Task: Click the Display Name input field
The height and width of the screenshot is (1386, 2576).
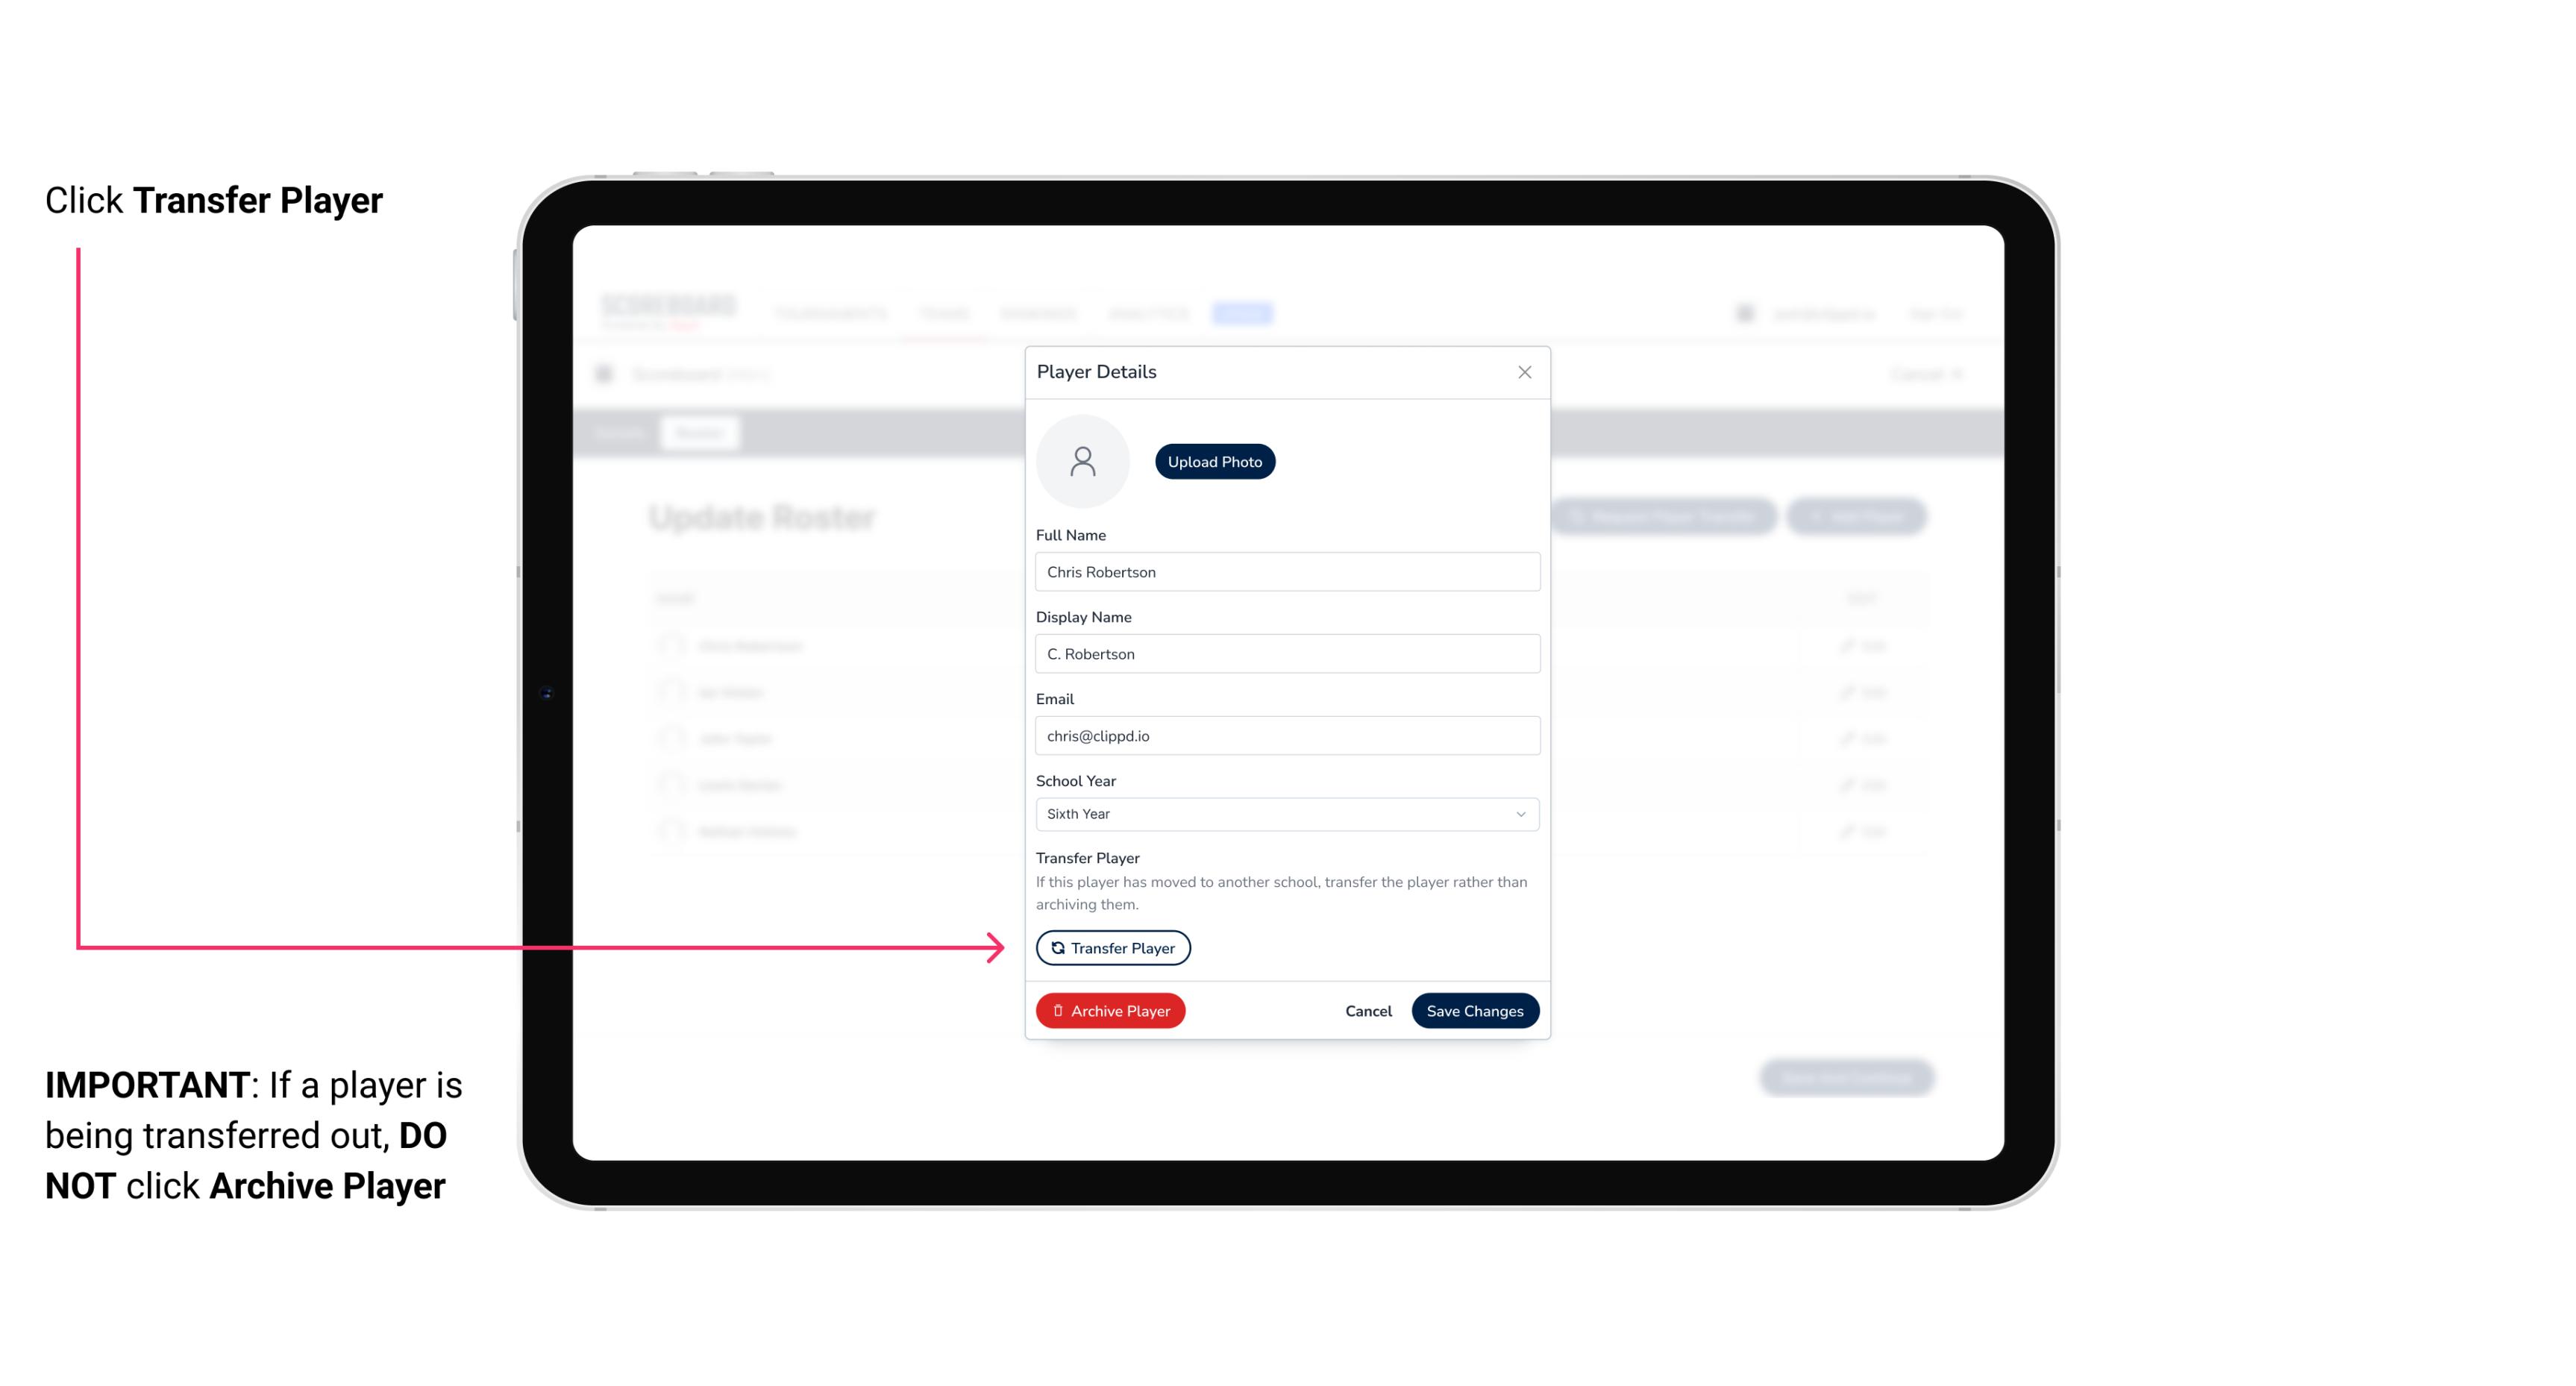Action: (1285, 653)
